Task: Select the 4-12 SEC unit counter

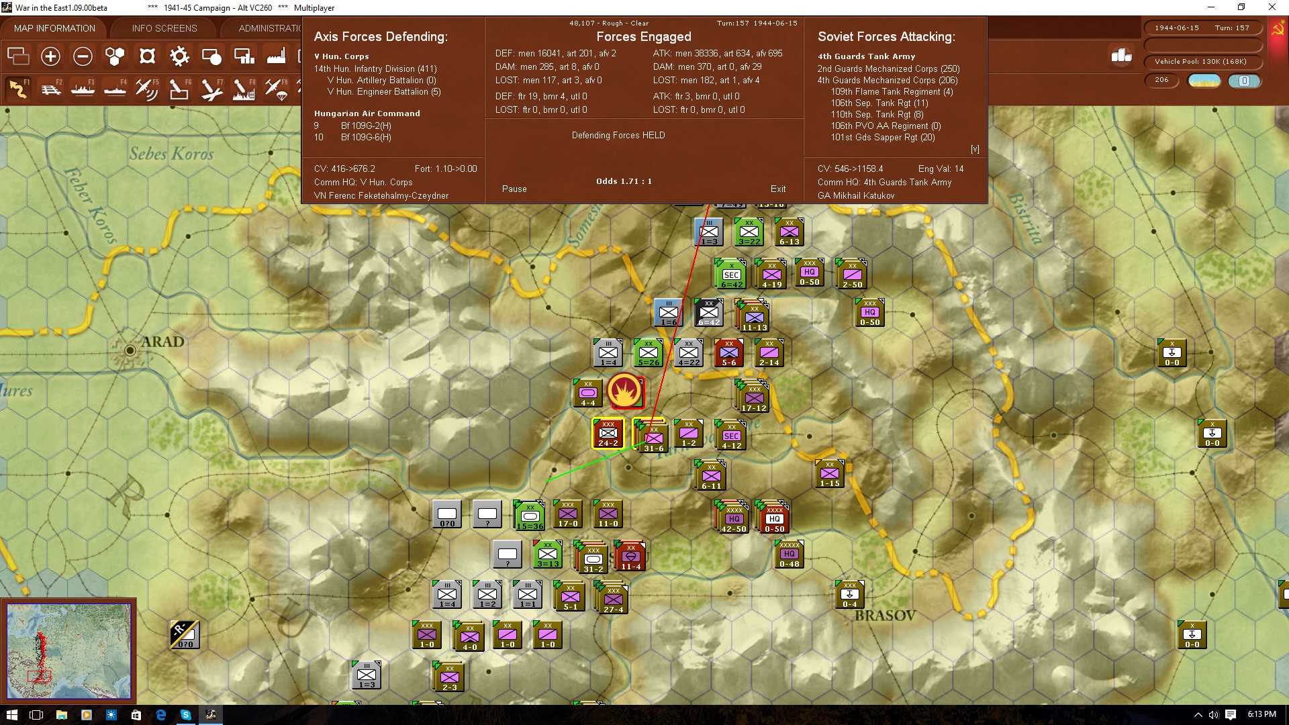Action: point(731,435)
